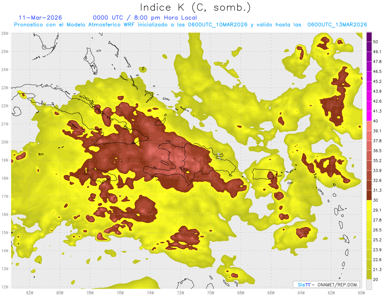Viewport: 384px width, 297px height.
Task: Click the '18N' latitude axis label
Action: pyautogui.click(x=5, y=178)
